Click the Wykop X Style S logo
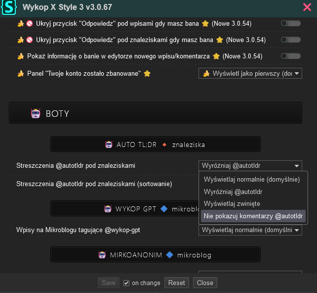The width and height of the screenshot is (317, 293). pos(9,7)
